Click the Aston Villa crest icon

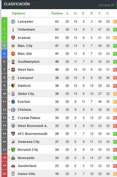pyautogui.click(x=13, y=174)
